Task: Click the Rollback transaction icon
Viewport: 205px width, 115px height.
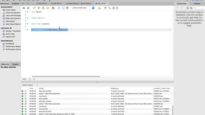Action: (63, 8)
